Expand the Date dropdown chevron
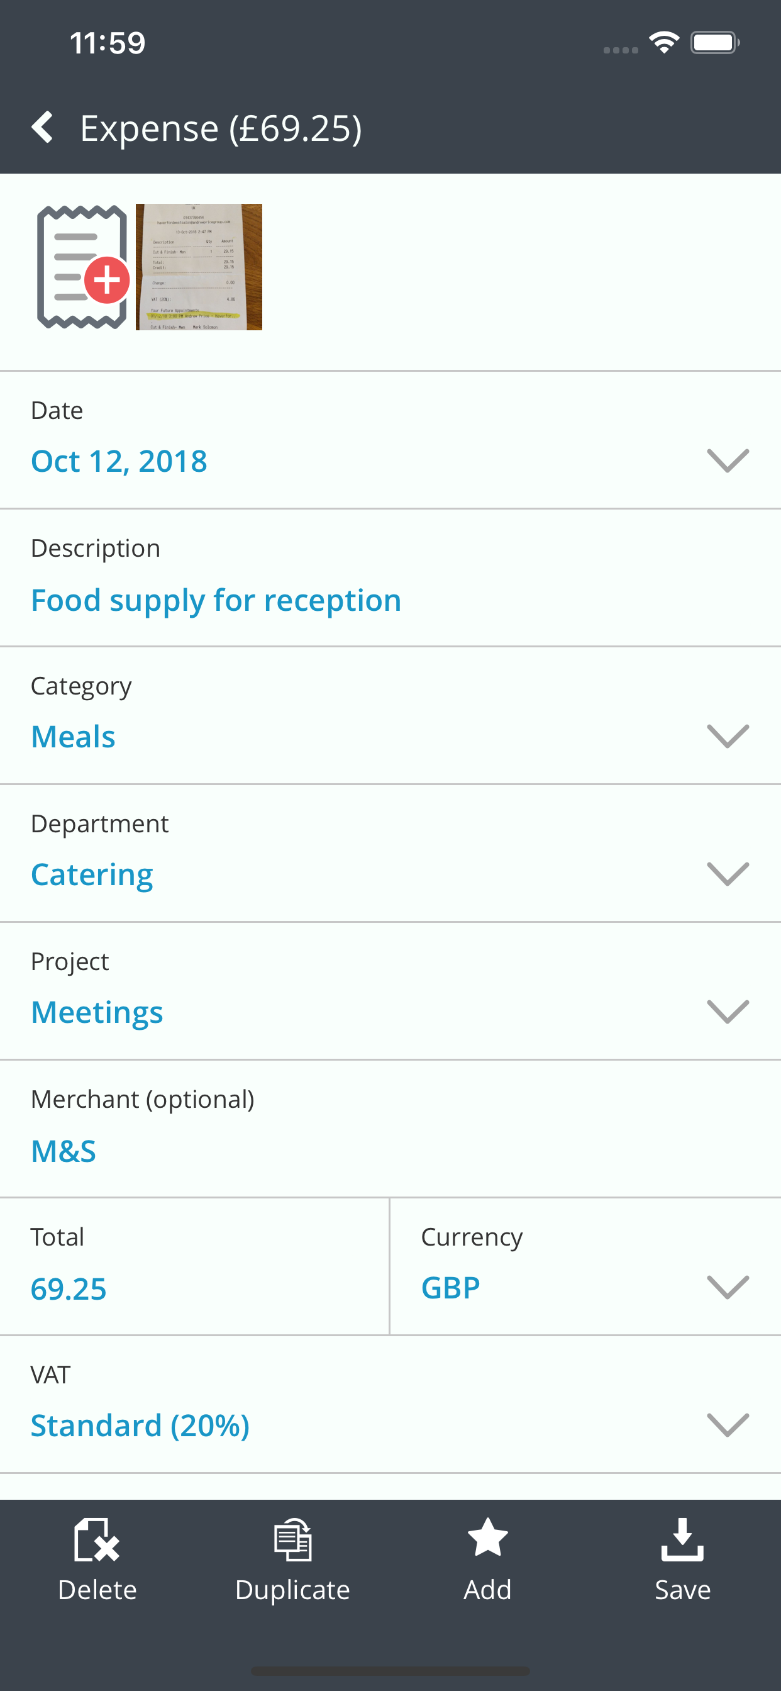Image resolution: width=781 pixels, height=1691 pixels. 728,461
